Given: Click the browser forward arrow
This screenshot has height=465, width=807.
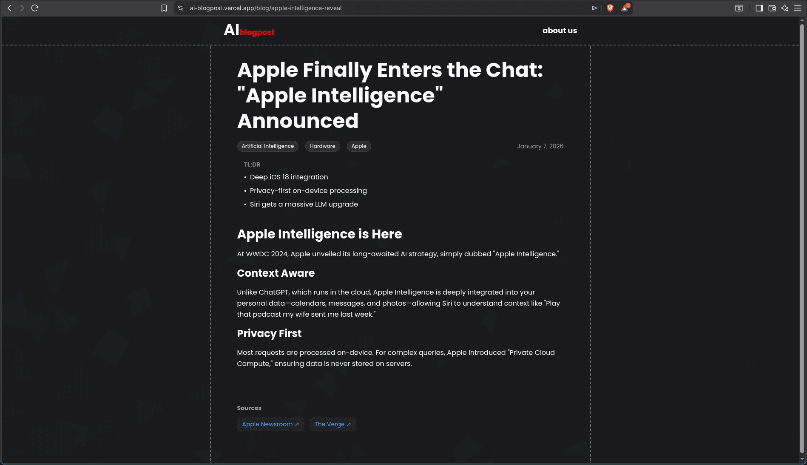Looking at the screenshot, I should [x=22, y=8].
